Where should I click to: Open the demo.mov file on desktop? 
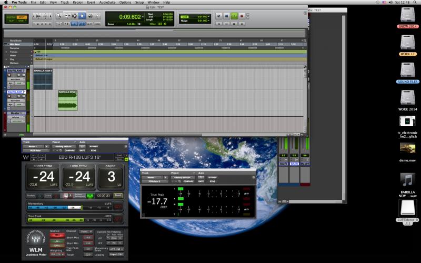(x=408, y=148)
